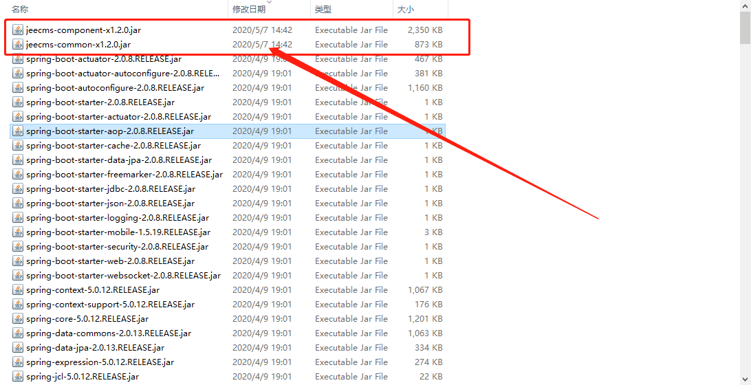Viewport: 751px width, 385px height.
Task: Select file name spring-boot-starter-json-2.0.8.RELEASE.jar
Action: pos(111,203)
